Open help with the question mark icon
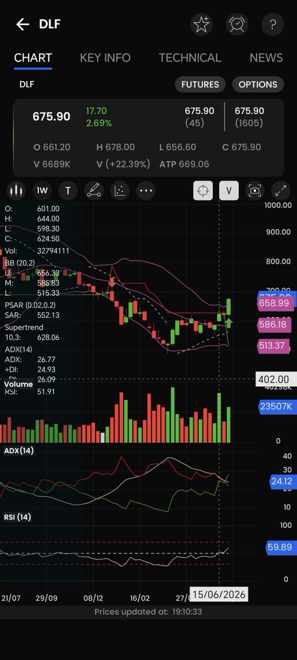The height and width of the screenshot is (660, 297). click(272, 24)
